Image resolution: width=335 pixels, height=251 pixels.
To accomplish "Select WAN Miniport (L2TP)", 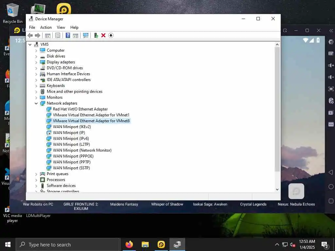I will (x=71, y=144).
